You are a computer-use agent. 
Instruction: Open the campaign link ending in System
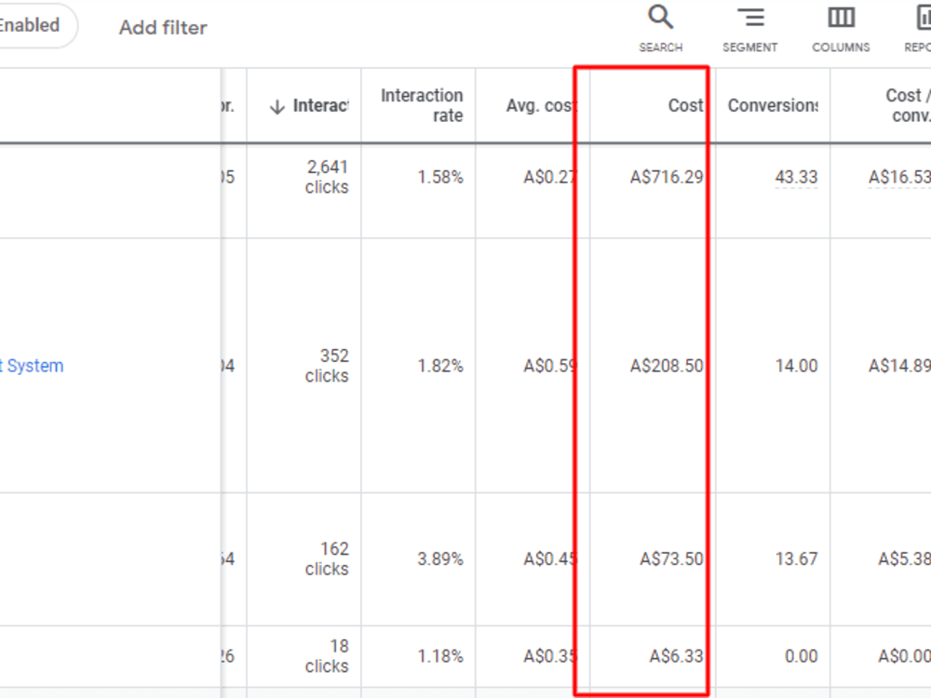coord(32,366)
